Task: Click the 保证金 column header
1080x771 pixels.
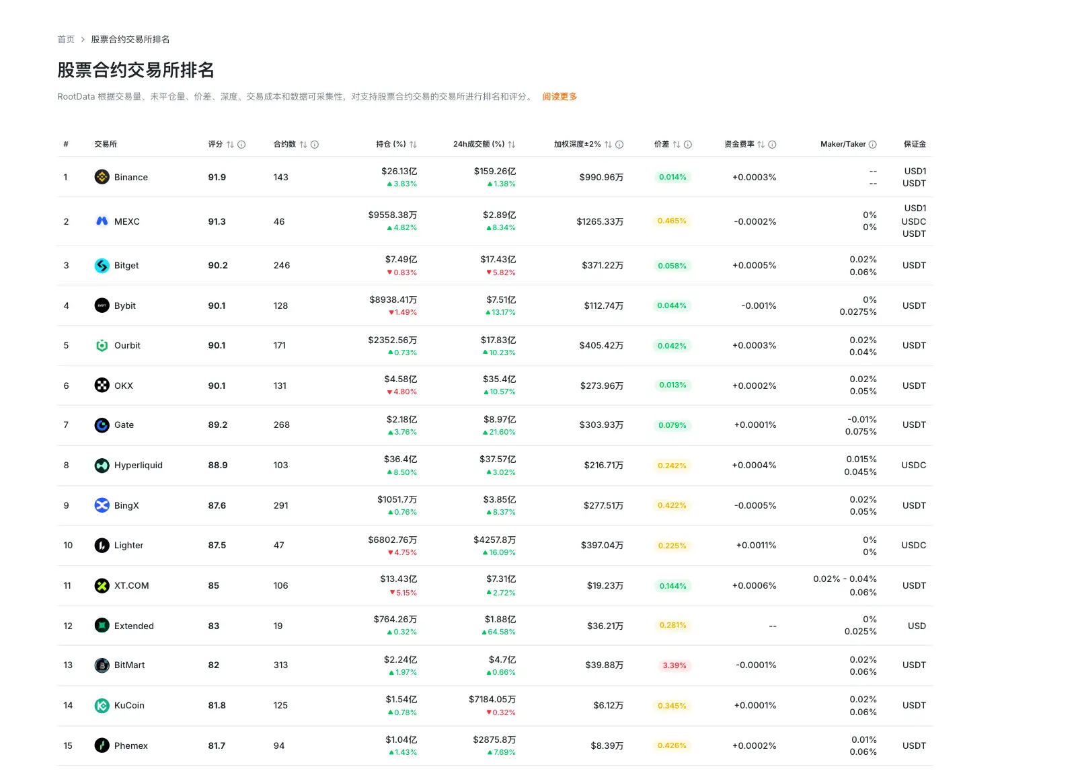Action: pyautogui.click(x=915, y=145)
